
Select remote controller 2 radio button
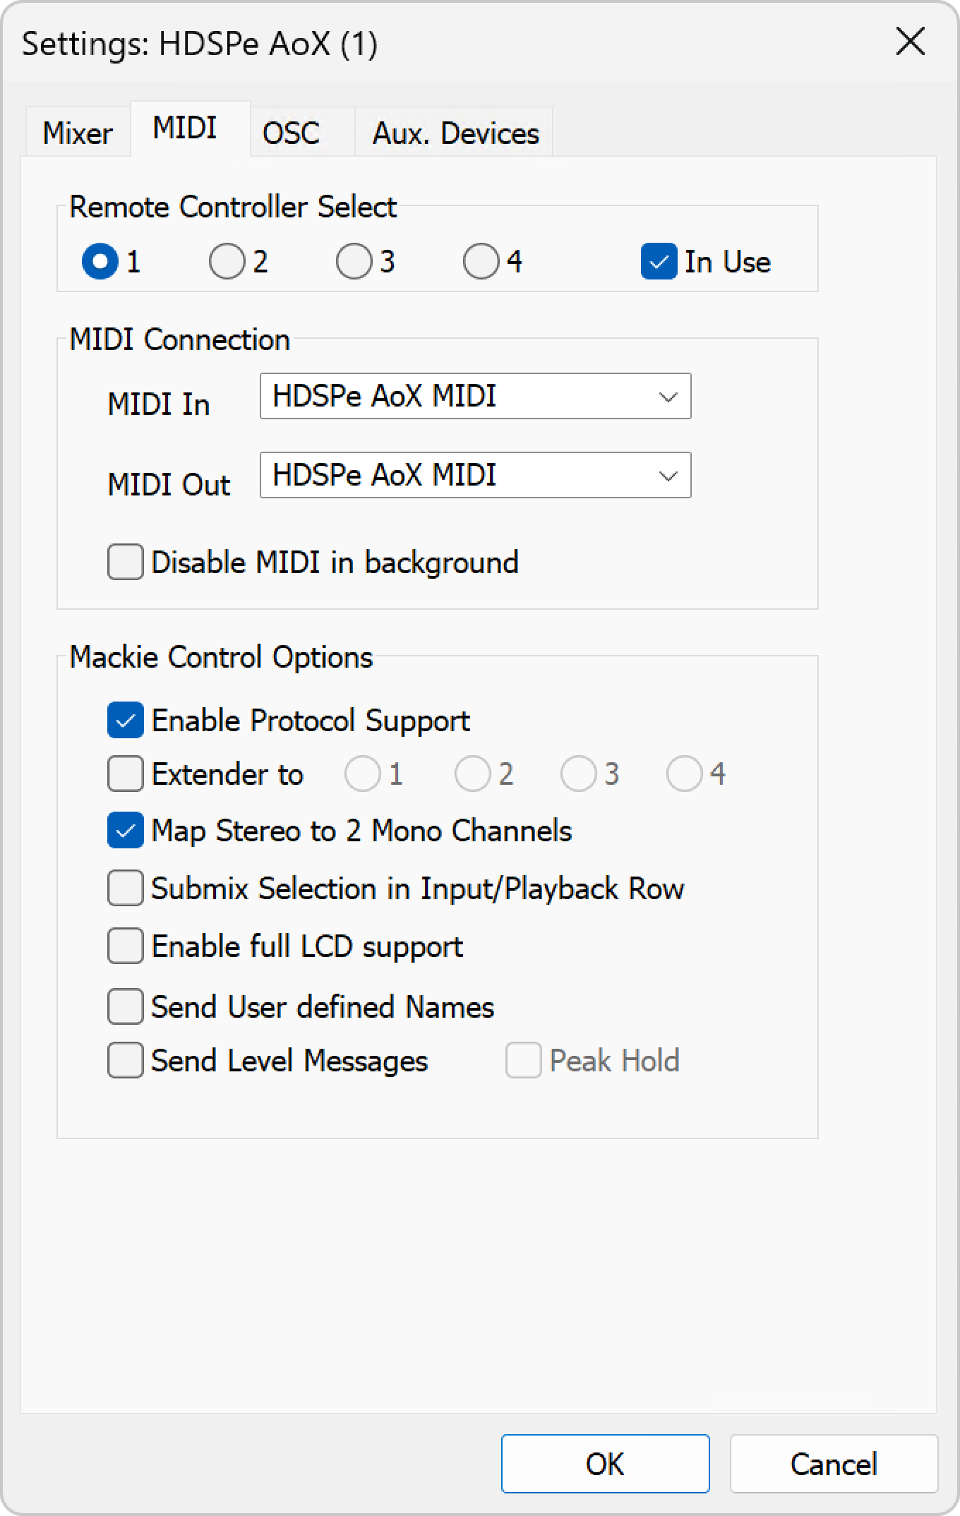click(x=227, y=262)
